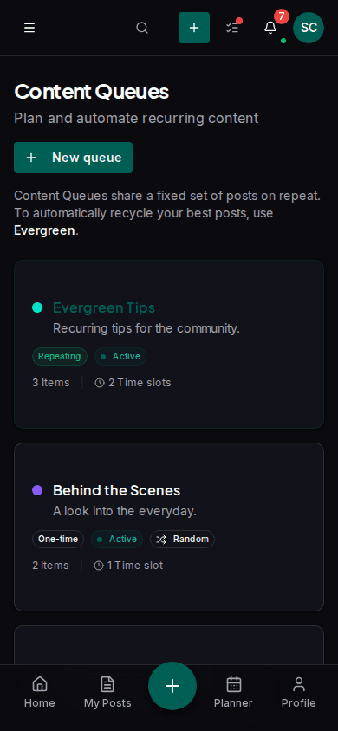Viewport: 338px width, 731px height.
Task: Click the Repeating badge on Evergreen Tips
Action: [x=59, y=356]
